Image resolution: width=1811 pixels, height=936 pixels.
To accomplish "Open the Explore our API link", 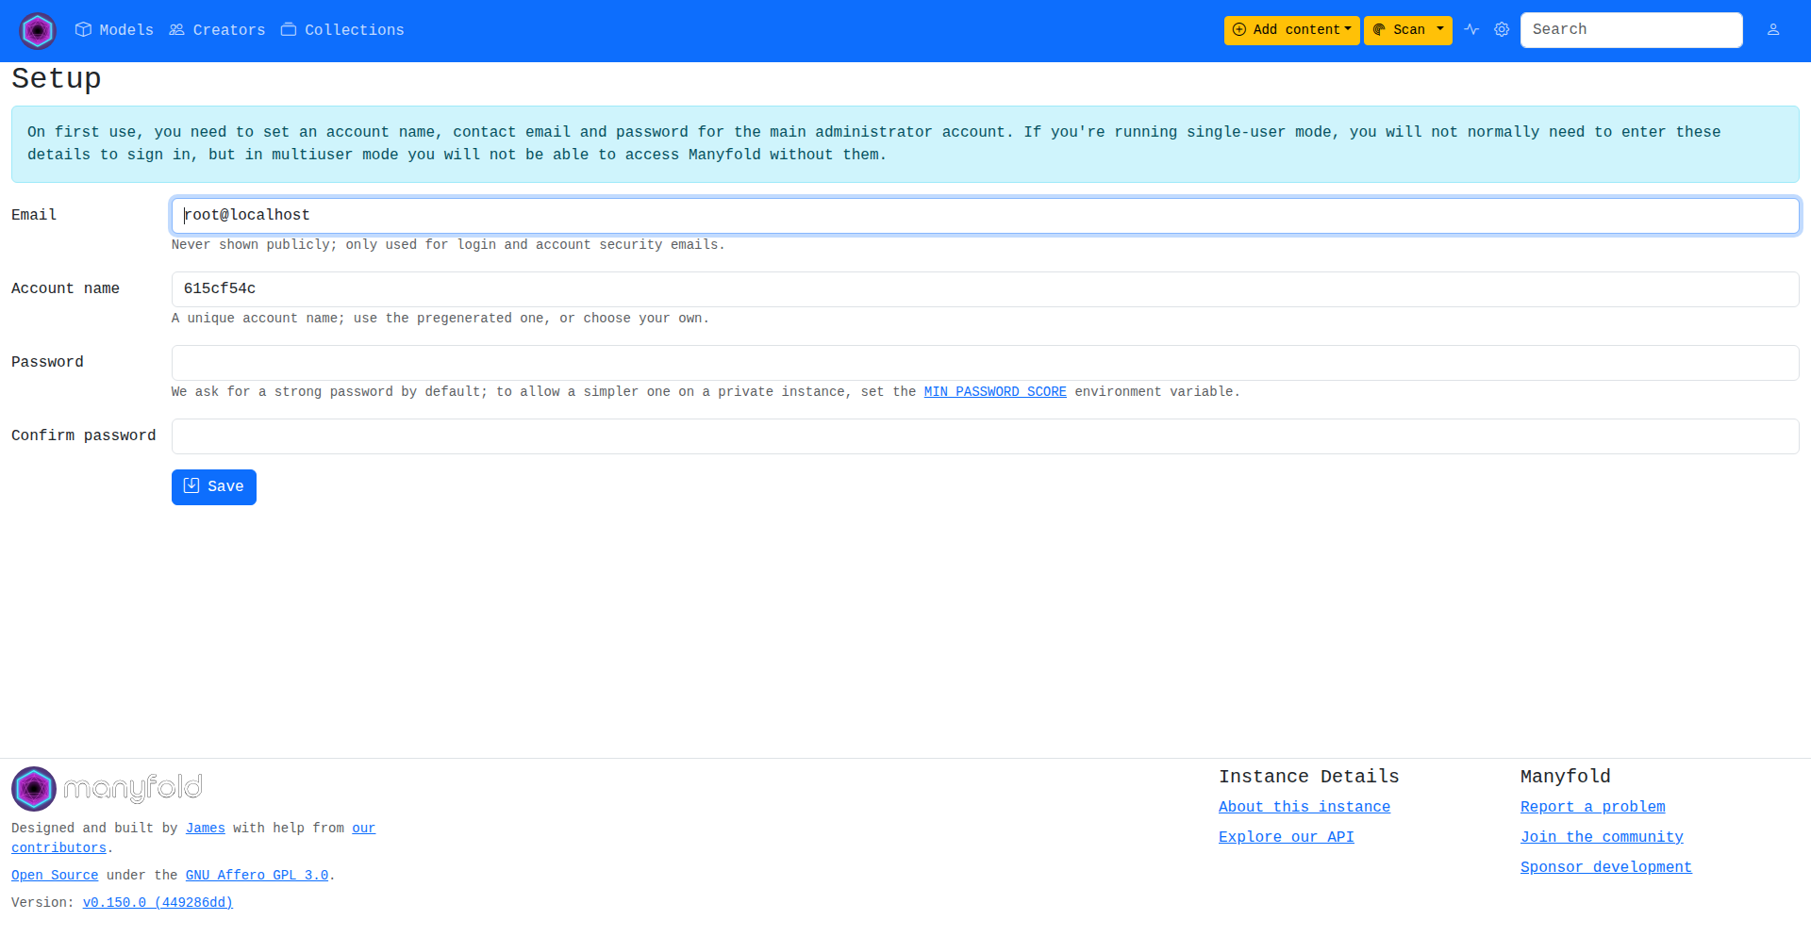I will [1287, 837].
